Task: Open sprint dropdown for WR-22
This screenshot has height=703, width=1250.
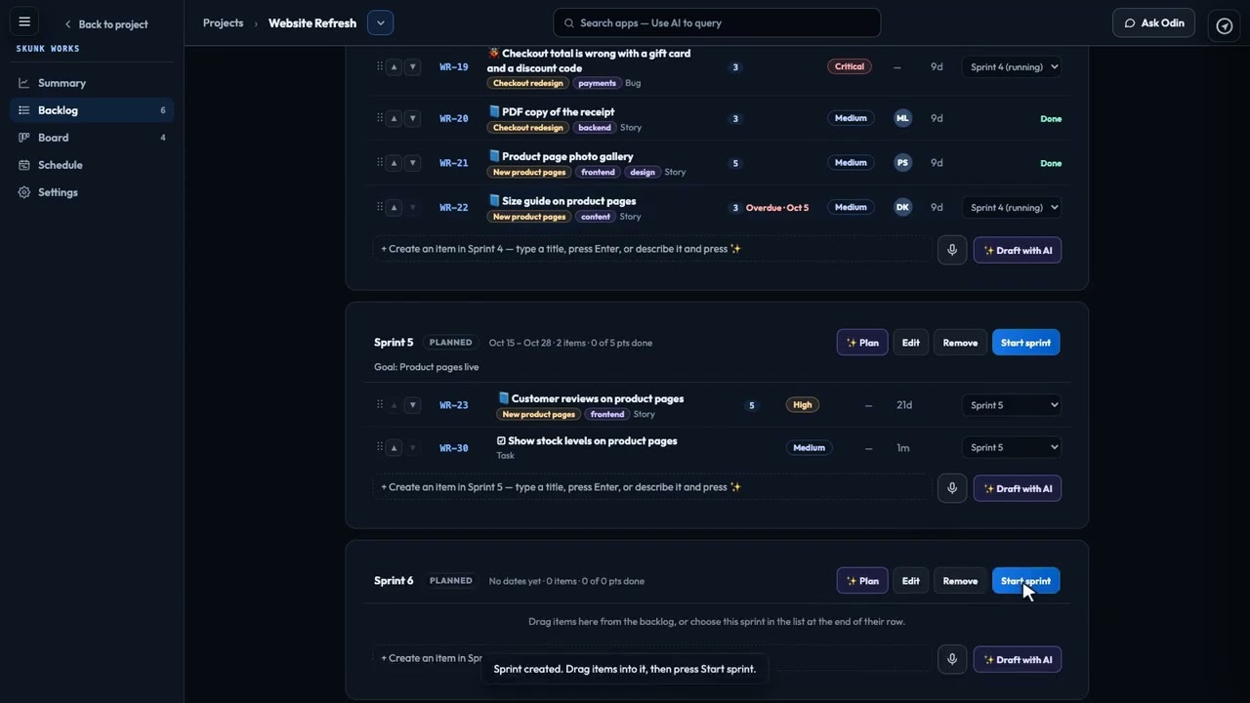Action: (1011, 207)
